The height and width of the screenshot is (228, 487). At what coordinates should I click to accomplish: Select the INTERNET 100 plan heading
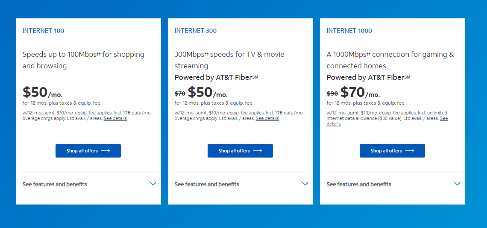(43, 31)
